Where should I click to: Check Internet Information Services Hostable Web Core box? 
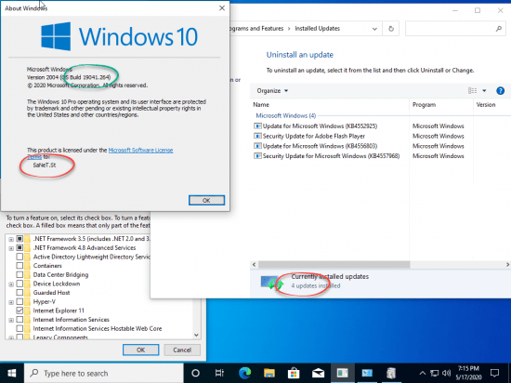coord(20,328)
